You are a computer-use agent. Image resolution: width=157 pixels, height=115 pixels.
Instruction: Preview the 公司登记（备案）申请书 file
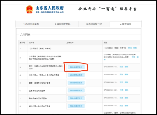click(130, 48)
